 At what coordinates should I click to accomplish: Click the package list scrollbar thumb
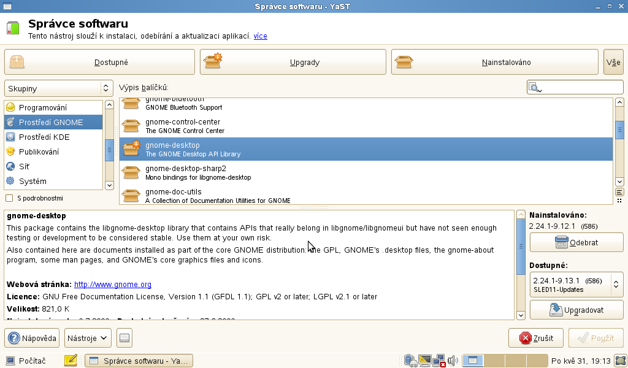(619, 130)
